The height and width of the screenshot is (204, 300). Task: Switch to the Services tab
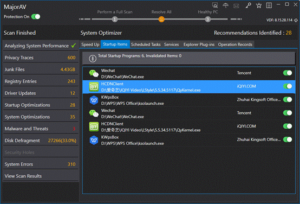[x=172, y=44]
